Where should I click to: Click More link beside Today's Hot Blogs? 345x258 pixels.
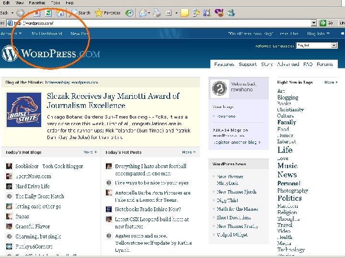(90, 152)
